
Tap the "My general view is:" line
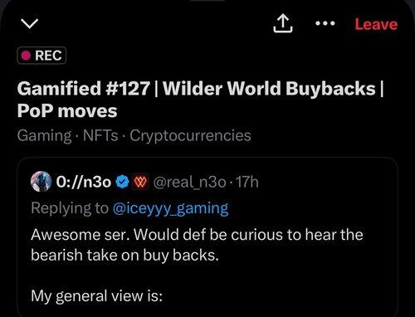(96, 296)
